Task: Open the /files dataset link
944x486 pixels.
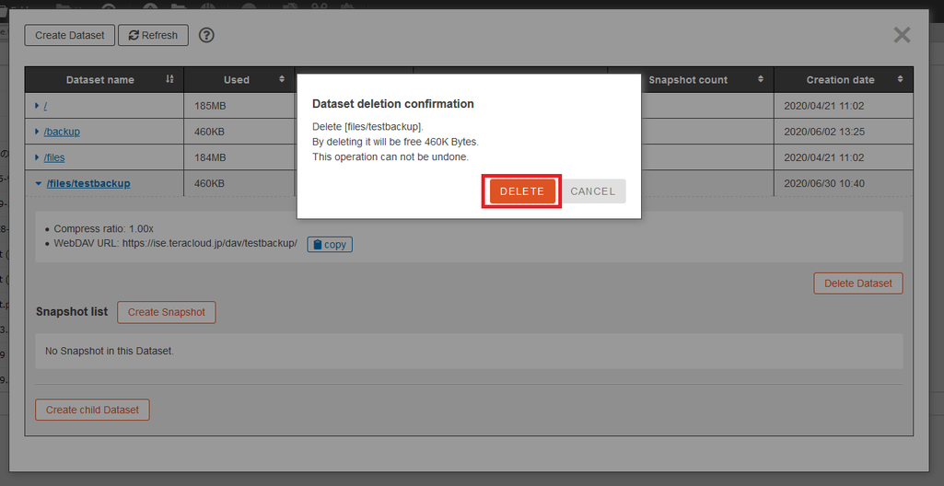Action: click(55, 157)
